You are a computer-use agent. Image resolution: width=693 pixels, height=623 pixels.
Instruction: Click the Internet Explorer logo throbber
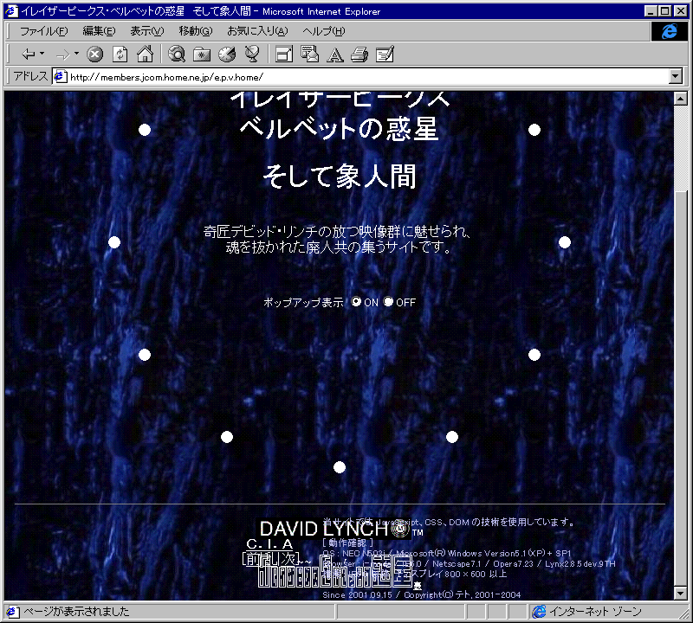click(x=669, y=31)
